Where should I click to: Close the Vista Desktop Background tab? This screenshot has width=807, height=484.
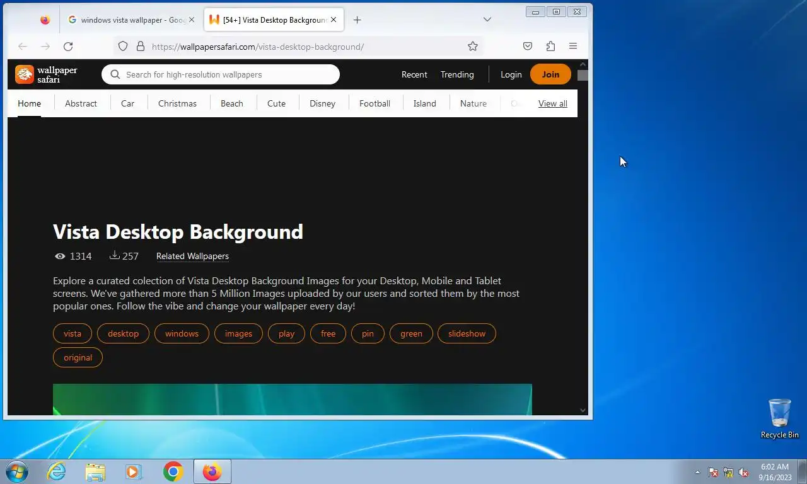pos(334,20)
